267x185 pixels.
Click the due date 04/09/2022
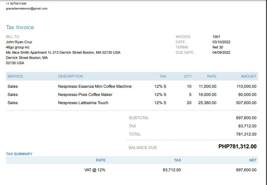pyautogui.click(x=221, y=52)
